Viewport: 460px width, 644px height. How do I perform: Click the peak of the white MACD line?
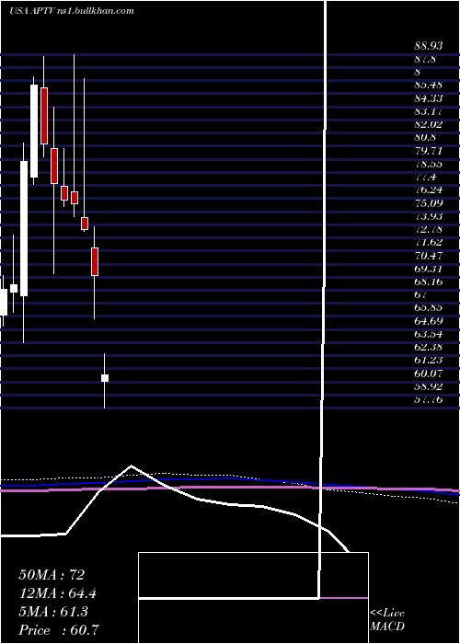click(131, 466)
